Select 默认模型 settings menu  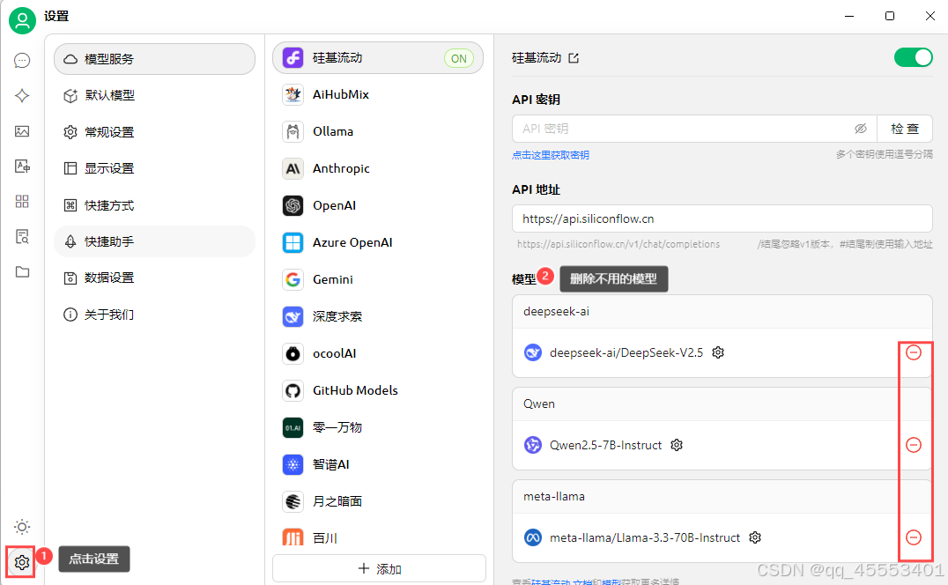[x=155, y=95]
